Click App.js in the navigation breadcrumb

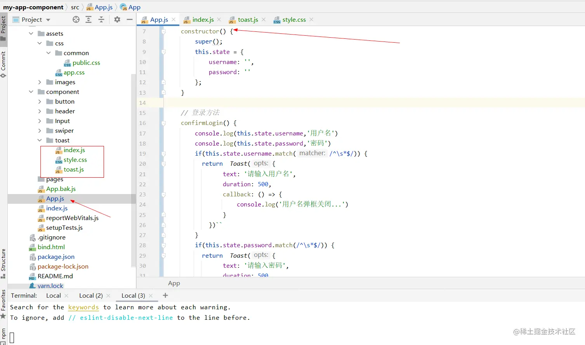pos(99,7)
